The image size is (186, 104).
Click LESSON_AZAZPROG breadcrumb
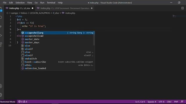(x=40, y=13)
